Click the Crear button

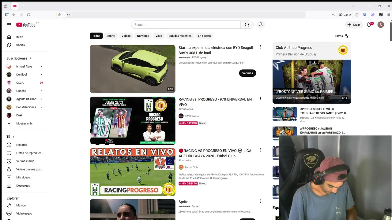coord(354,25)
